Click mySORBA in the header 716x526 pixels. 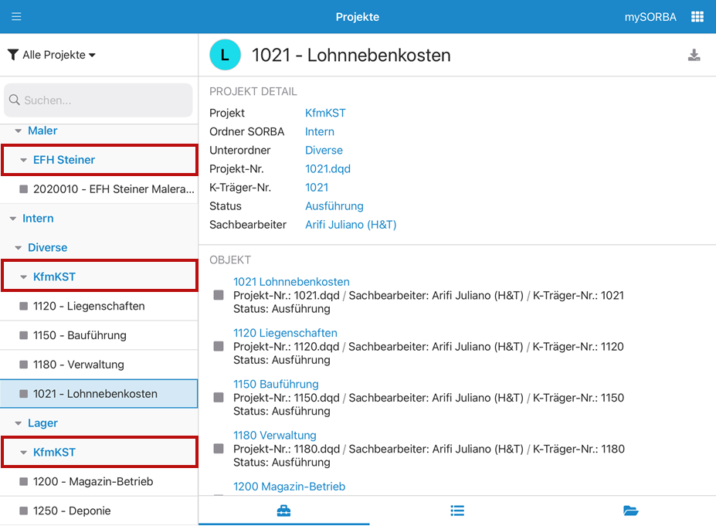(650, 16)
